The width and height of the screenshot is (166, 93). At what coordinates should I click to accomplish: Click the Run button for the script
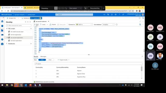pyautogui.click(x=36, y=25)
